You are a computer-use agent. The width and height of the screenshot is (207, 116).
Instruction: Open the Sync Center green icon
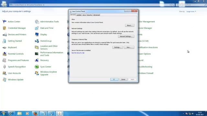pyautogui.click(x=37, y=67)
